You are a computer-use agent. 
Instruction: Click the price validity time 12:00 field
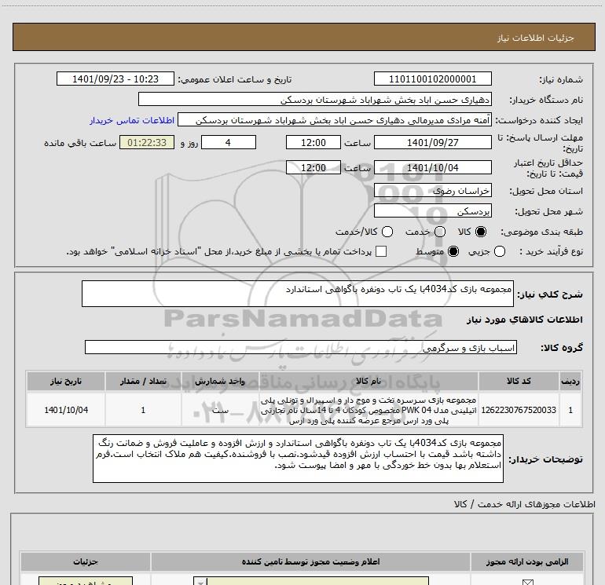pyautogui.click(x=313, y=167)
